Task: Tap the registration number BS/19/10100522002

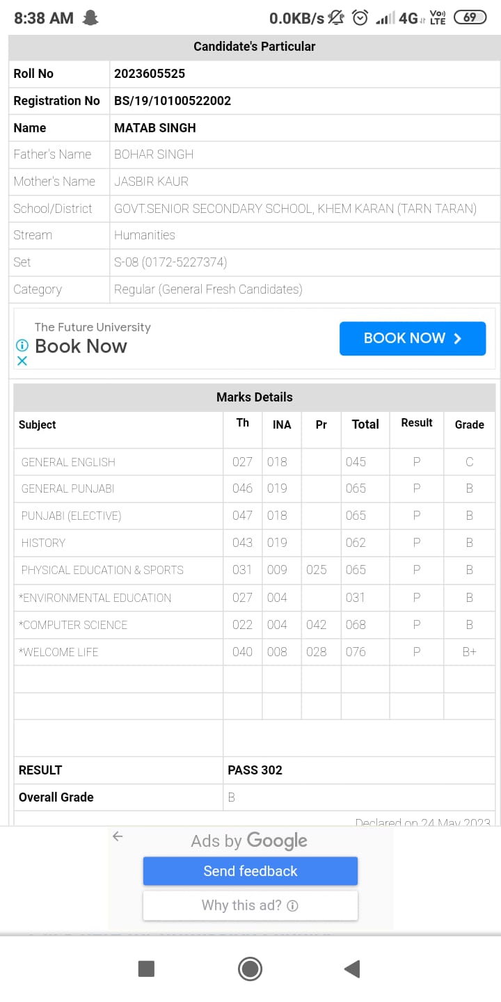Action: pos(173,101)
